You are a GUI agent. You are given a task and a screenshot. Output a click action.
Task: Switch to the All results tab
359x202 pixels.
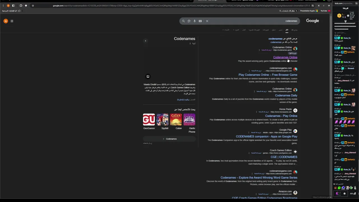click(x=287, y=30)
